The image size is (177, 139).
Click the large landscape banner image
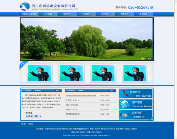(x=87, y=39)
